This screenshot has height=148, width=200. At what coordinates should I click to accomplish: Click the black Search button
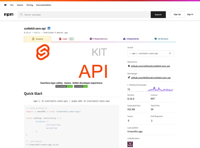pyautogui.click(x=158, y=14)
